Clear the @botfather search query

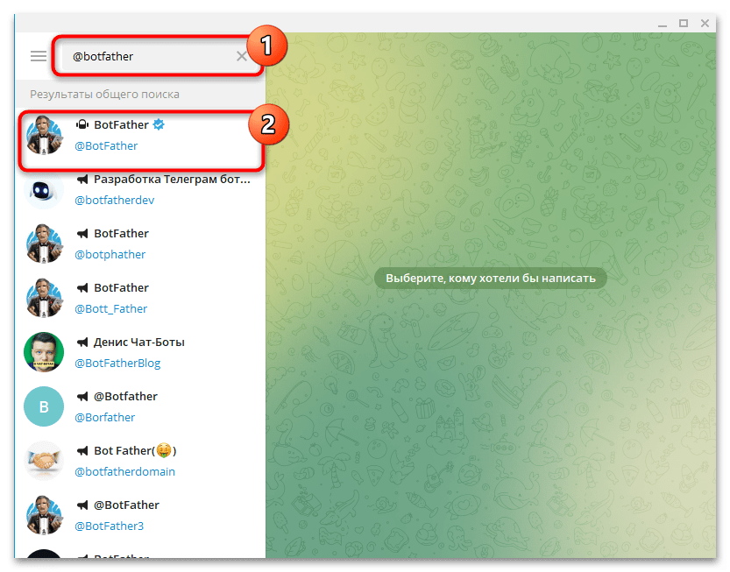click(241, 56)
